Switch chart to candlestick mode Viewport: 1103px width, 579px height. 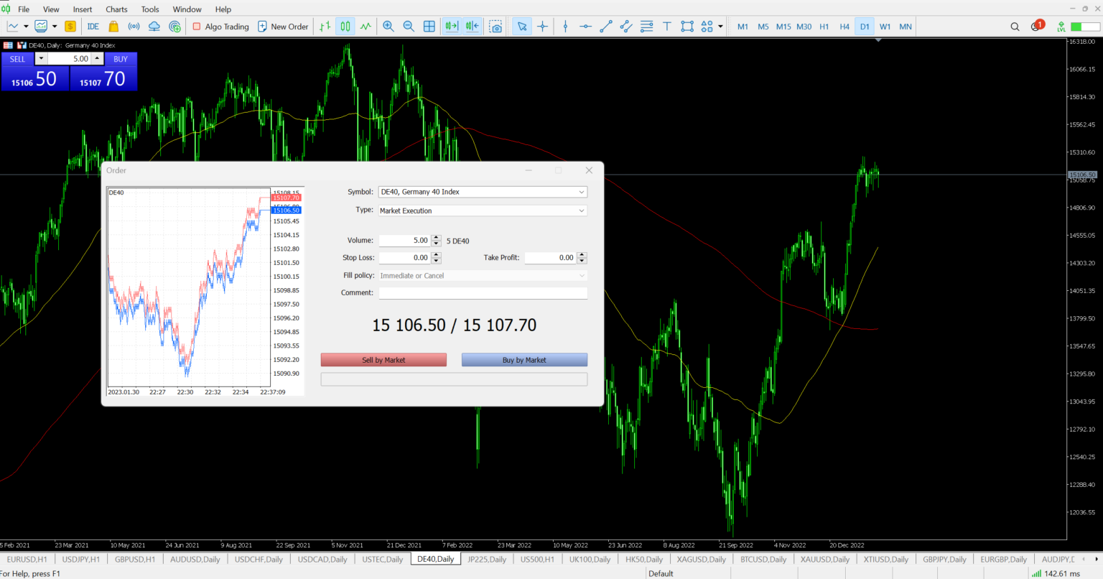(x=345, y=27)
